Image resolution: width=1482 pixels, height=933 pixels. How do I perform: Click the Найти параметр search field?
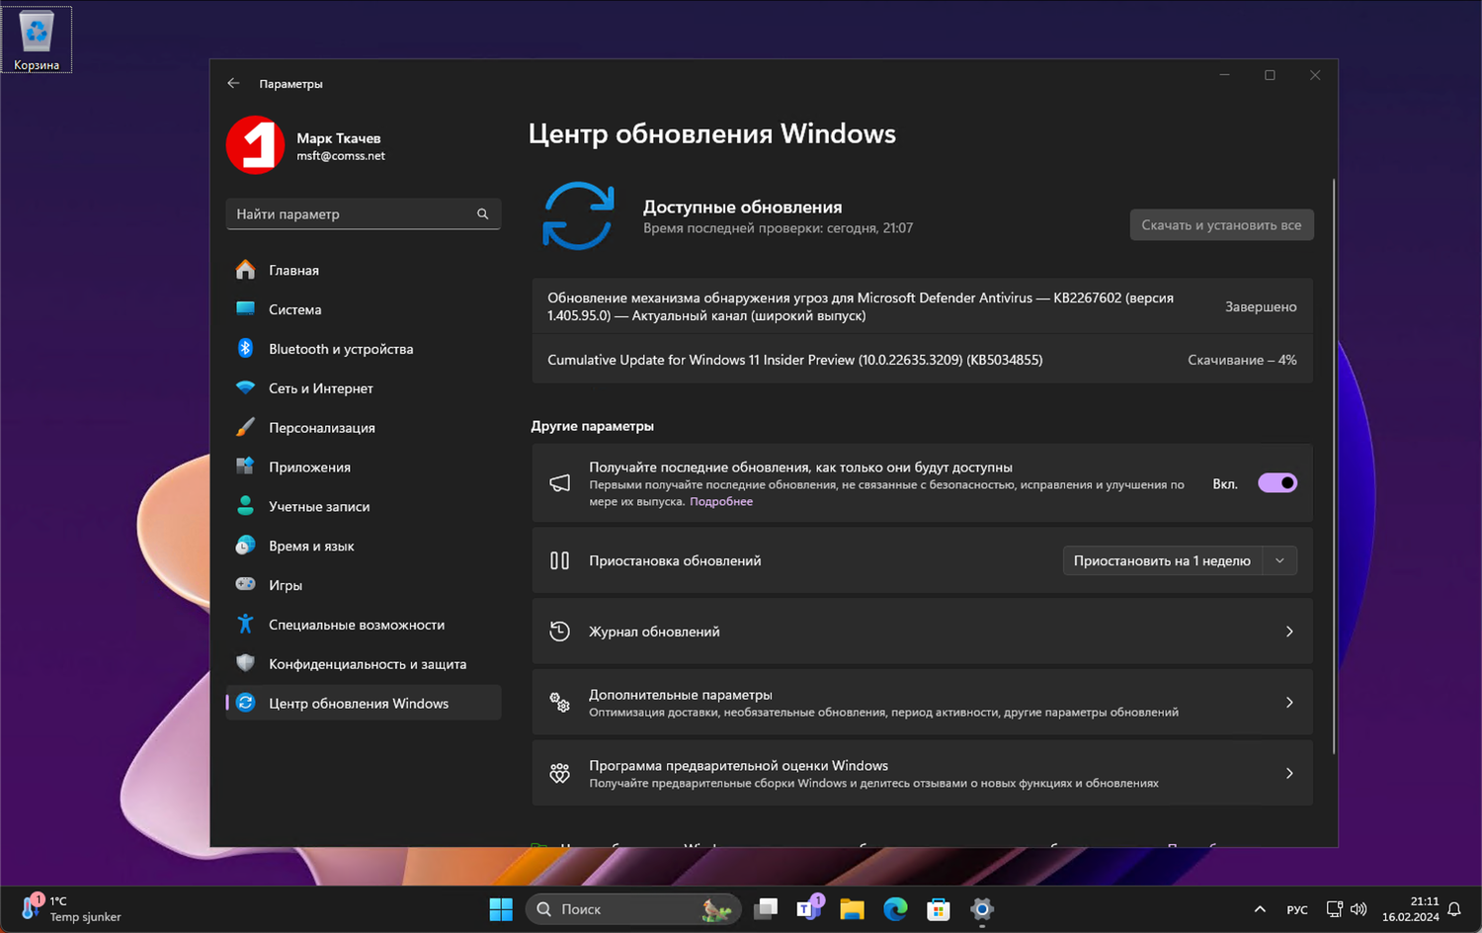click(x=364, y=214)
